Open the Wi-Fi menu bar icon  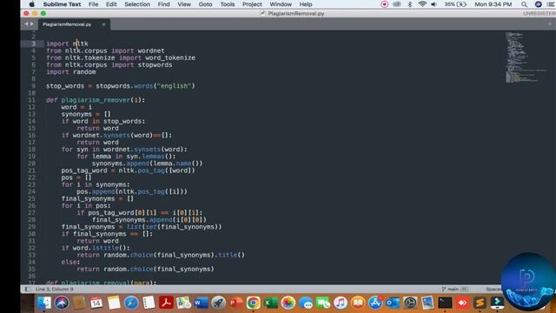(422, 4)
